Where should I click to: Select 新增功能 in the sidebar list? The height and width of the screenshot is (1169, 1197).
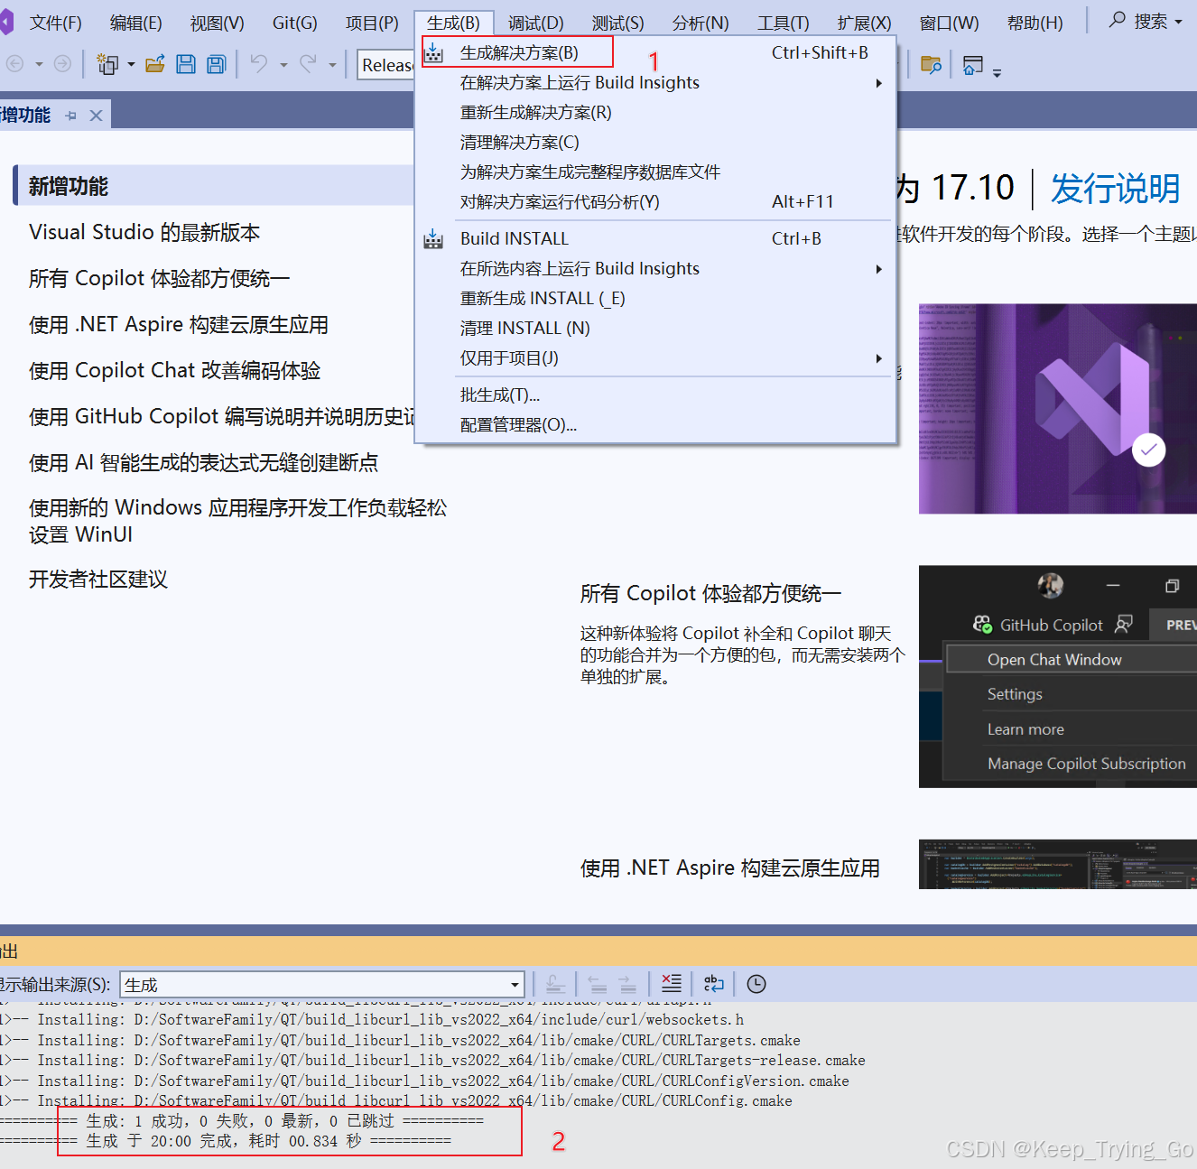point(214,186)
